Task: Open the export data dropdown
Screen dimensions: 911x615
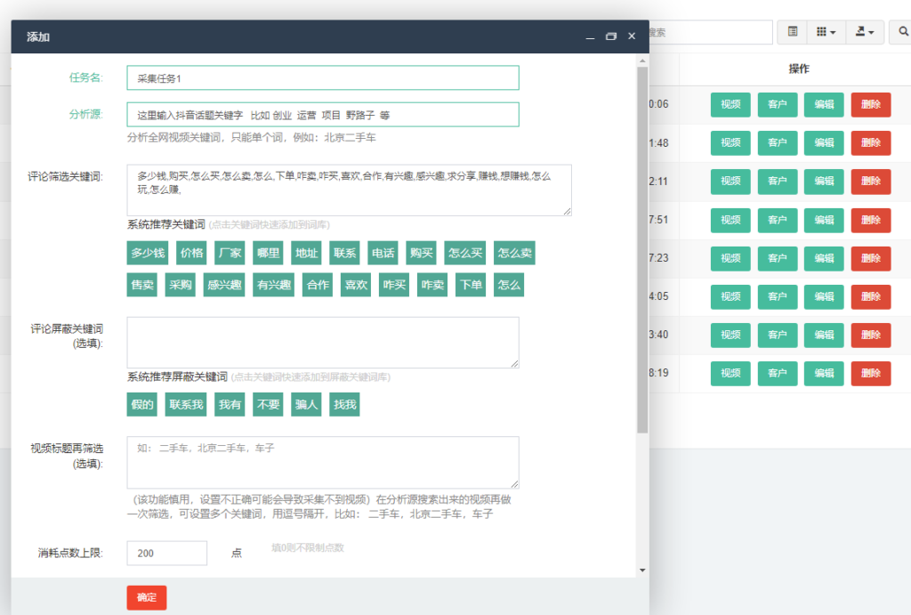Action: (864, 32)
